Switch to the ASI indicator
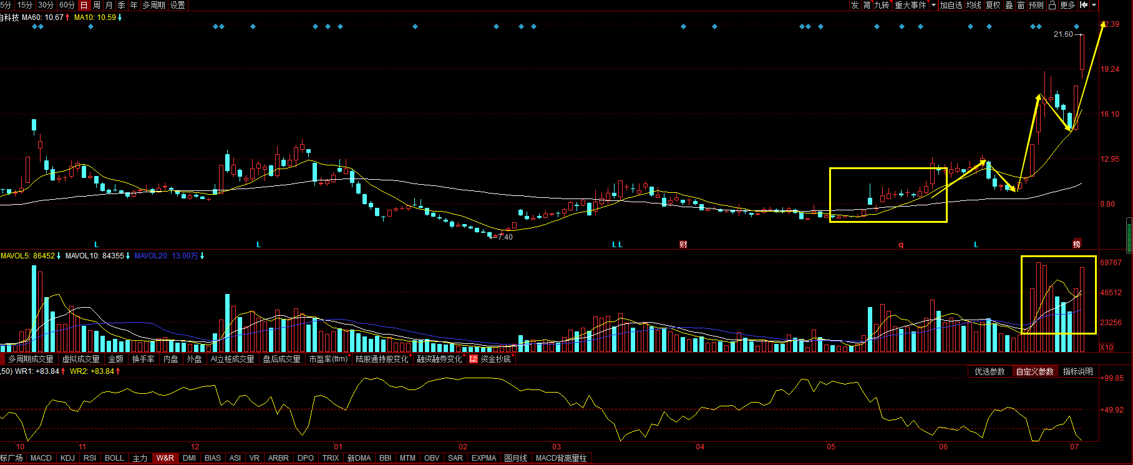The image size is (1133, 465). pos(235,458)
